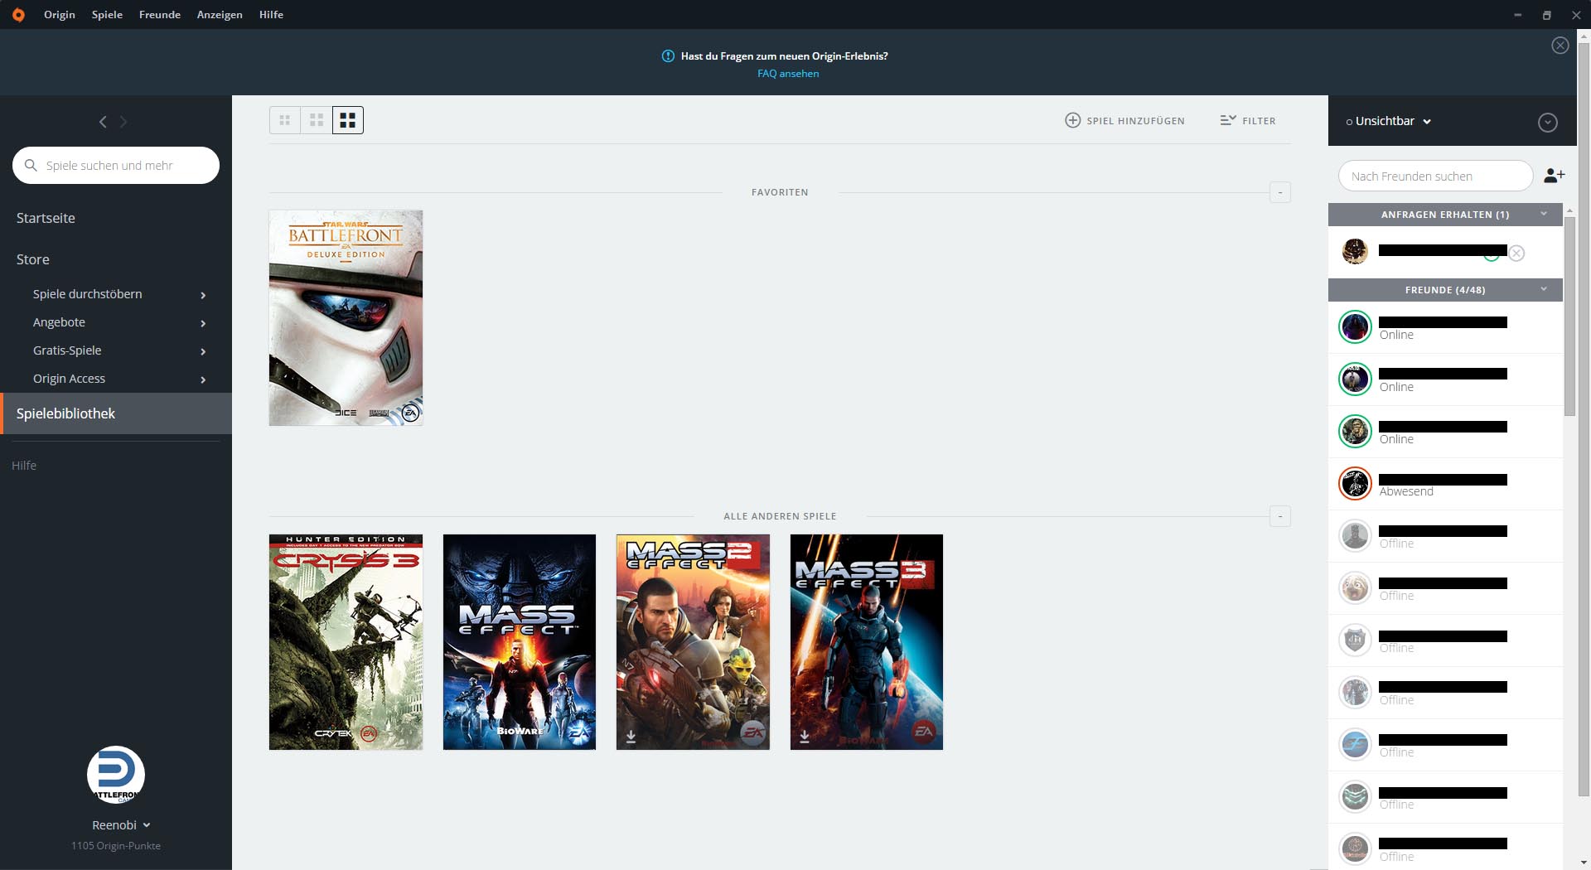Close the FAQ notification banner
The image size is (1591, 870).
click(x=1560, y=46)
